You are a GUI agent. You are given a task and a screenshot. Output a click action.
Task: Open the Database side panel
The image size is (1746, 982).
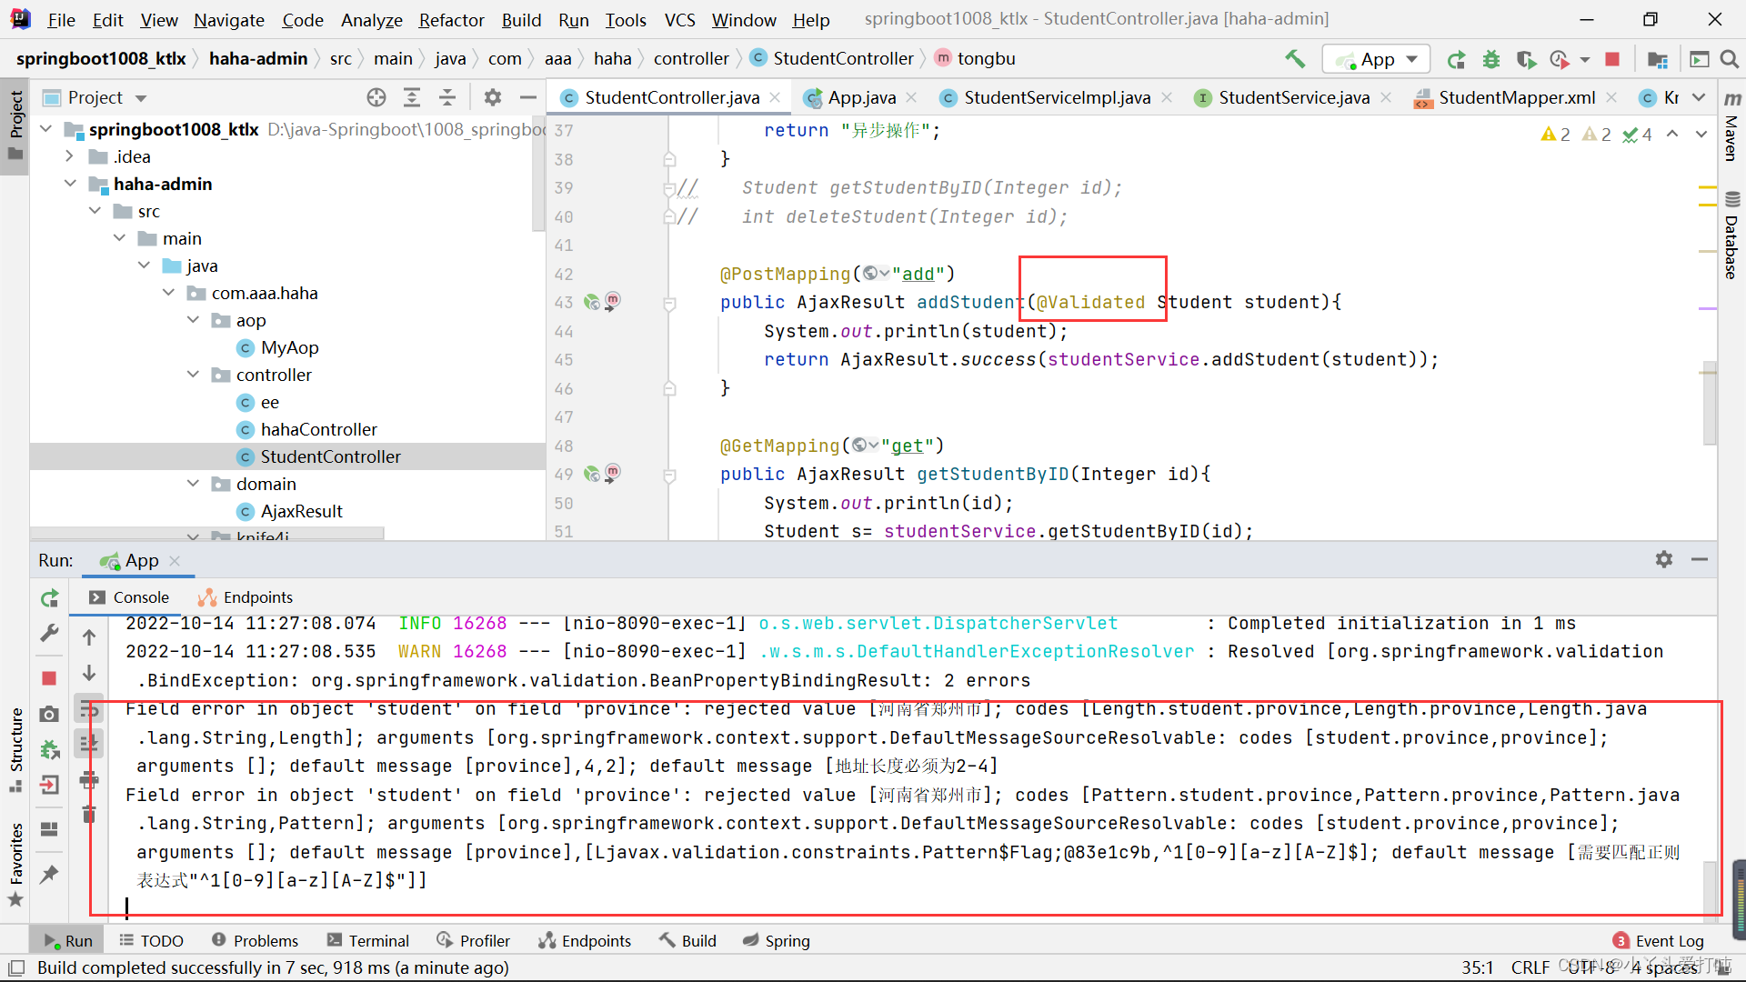[x=1731, y=236]
